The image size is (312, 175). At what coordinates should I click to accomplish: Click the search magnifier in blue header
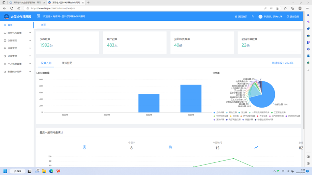pos(253,17)
